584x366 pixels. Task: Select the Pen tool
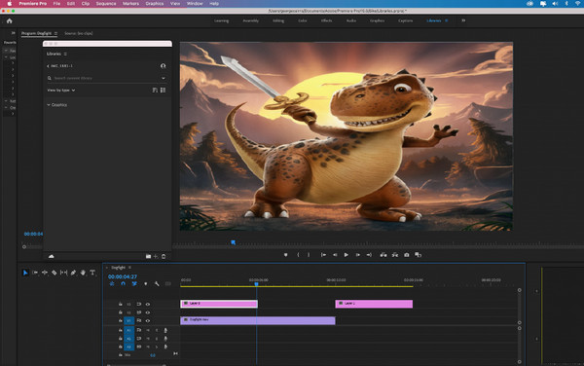click(73, 273)
